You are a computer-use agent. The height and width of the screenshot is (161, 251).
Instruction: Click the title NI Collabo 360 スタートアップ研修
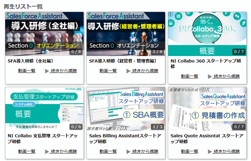tap(206, 63)
